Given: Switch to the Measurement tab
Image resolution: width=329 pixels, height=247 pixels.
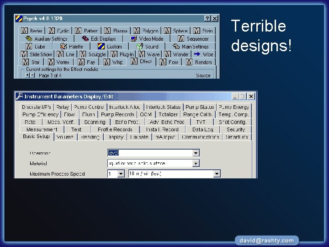Looking at the screenshot, I should point(42,129).
